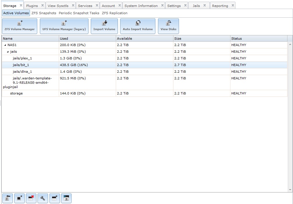Open the View Disks panel
This screenshot has width=293, height=204.
(168, 26)
